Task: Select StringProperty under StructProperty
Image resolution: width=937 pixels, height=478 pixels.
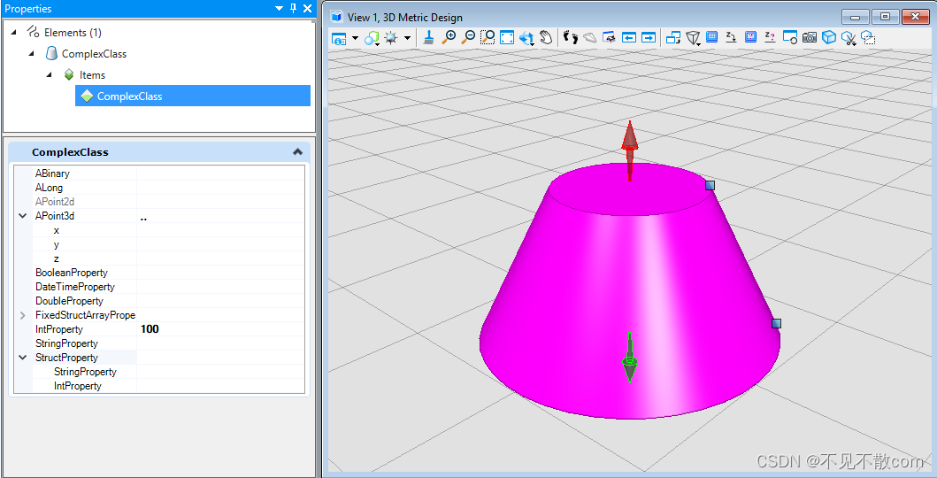Action: click(x=85, y=372)
